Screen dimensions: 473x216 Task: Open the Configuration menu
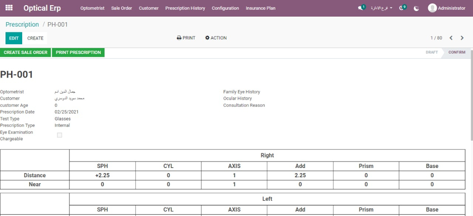point(225,8)
